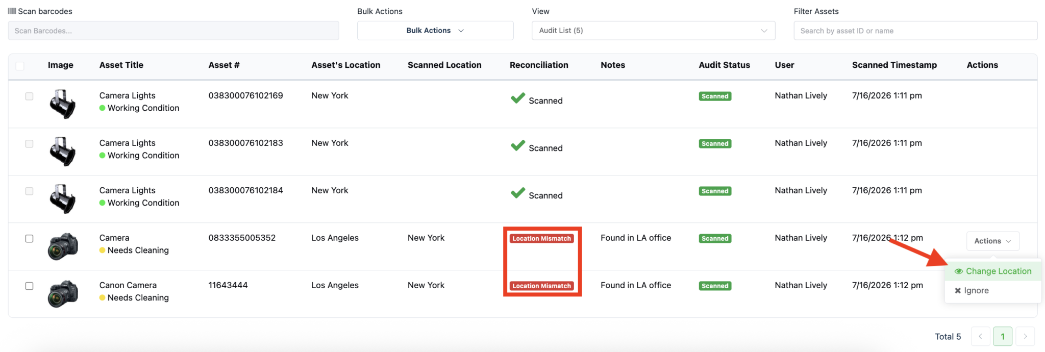Click asset number 038300076102183
Screen dimensions: 1045x352
click(245, 143)
